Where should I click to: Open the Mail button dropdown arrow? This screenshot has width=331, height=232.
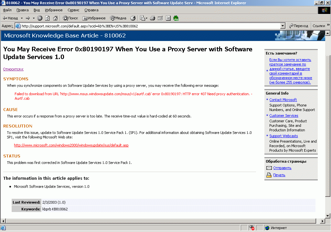(147, 18)
